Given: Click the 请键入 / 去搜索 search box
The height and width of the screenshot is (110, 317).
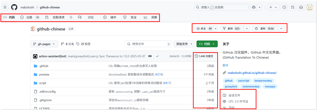Looking at the screenshot, I should click(x=221, y=7).
